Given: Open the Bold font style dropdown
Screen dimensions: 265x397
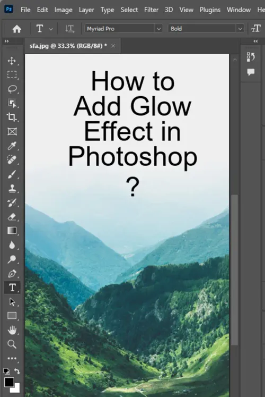Looking at the screenshot, I should click(240, 29).
